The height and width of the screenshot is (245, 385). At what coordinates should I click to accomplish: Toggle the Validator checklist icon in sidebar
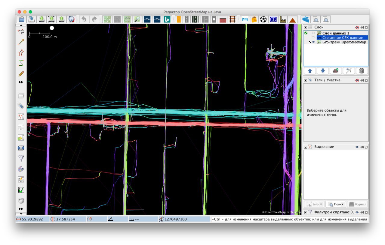[21, 190]
